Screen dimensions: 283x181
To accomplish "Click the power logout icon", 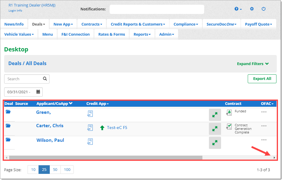I will 263,9.
